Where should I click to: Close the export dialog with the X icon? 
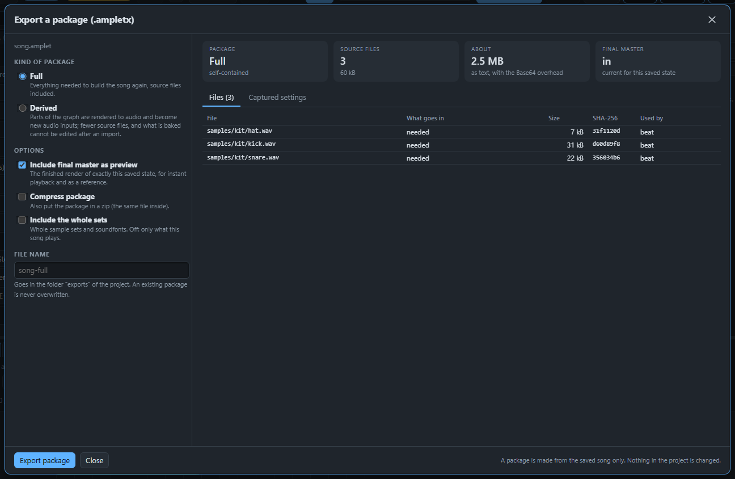pyautogui.click(x=712, y=20)
